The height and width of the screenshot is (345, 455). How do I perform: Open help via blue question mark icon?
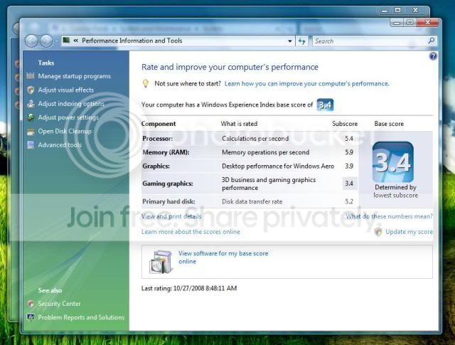coord(433,56)
